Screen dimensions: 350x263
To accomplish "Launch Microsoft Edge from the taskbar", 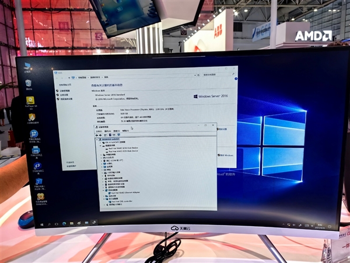I will pyautogui.click(x=64, y=224).
